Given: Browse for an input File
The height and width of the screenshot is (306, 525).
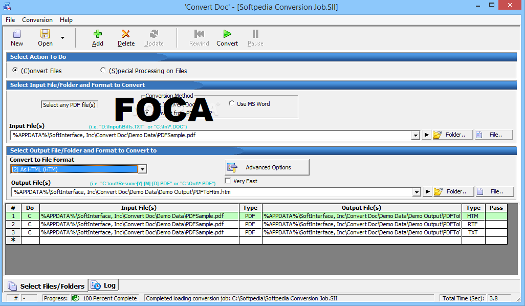Looking at the screenshot, I should tap(494, 135).
